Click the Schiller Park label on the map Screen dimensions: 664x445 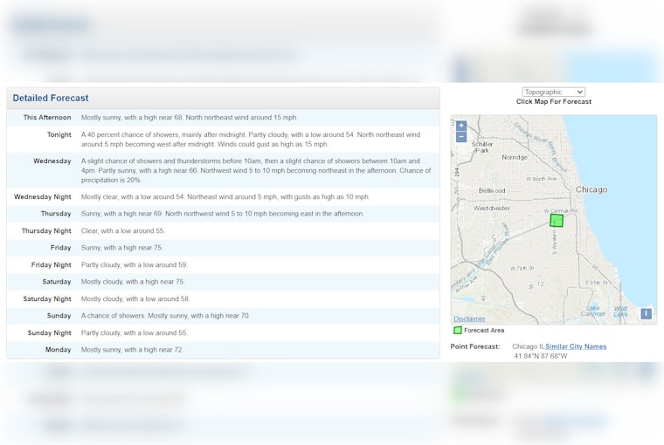coord(482,147)
